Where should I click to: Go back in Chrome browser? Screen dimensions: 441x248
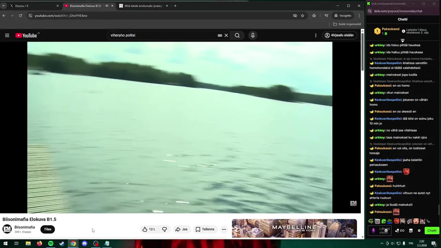[x=4, y=15]
